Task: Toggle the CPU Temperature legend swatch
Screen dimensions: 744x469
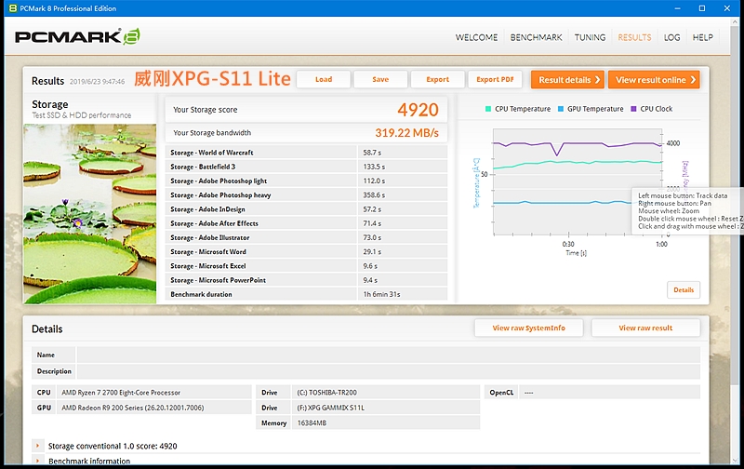Action: [x=488, y=109]
